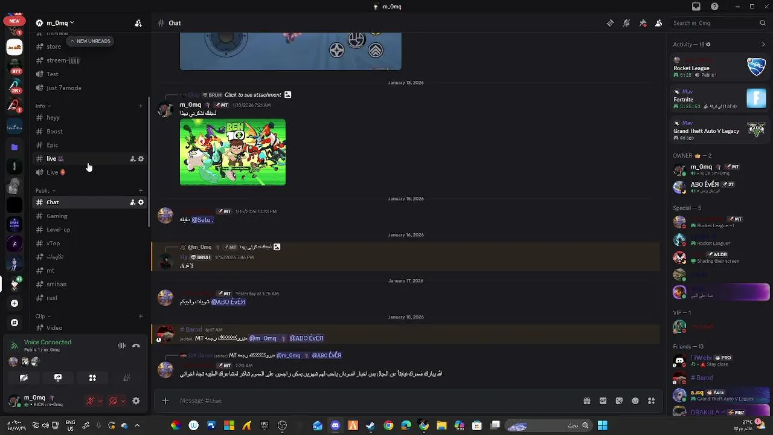Image resolution: width=773 pixels, height=435 pixels.
Task: Open Steam from the Windows taskbar
Action: tap(370, 425)
